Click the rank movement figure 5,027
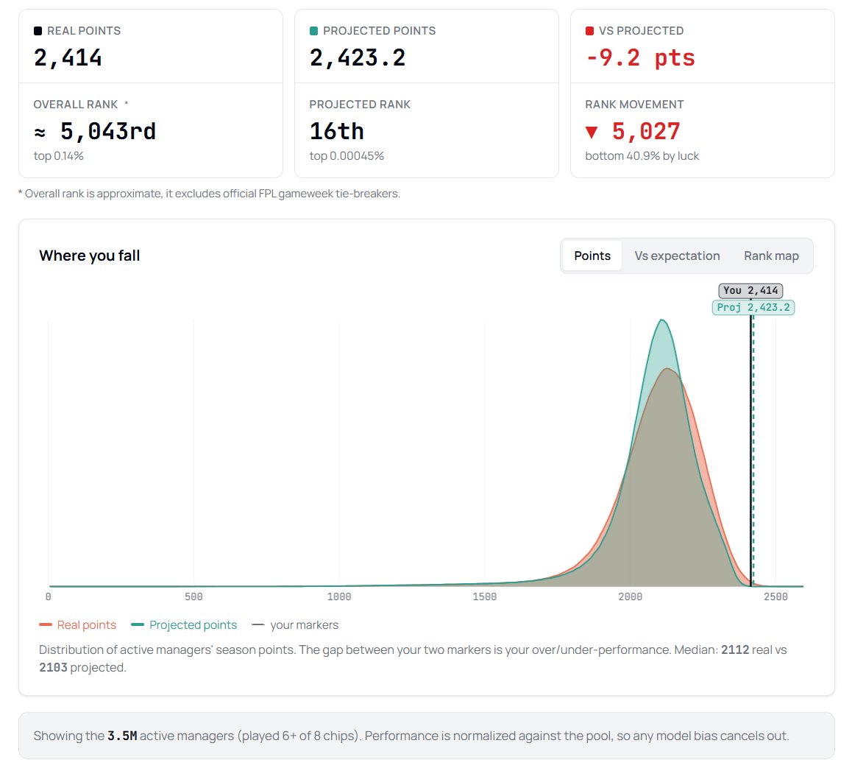The height and width of the screenshot is (771, 852). 646,132
